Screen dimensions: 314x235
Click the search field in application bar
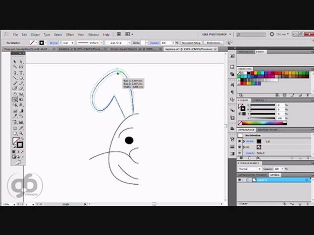(251, 35)
